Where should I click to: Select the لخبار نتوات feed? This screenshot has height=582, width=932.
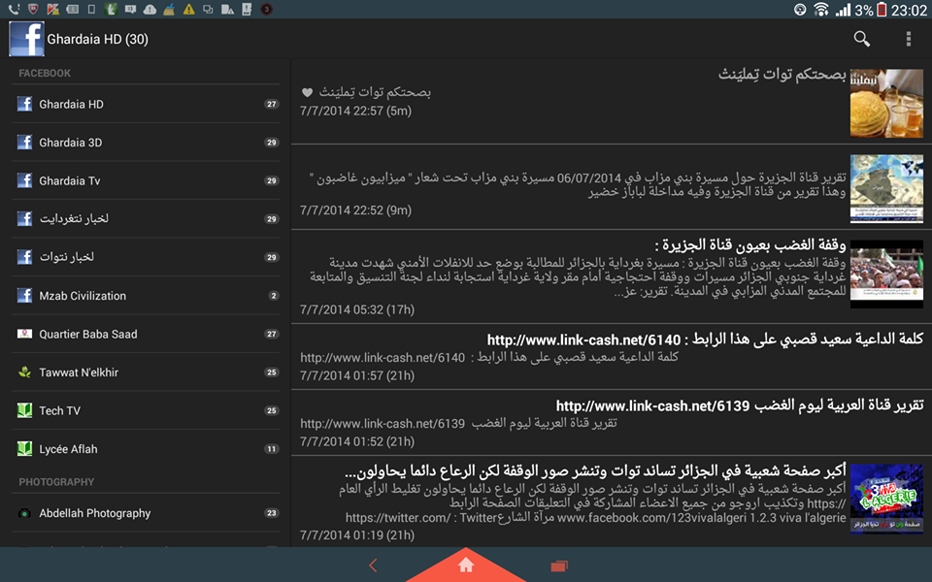click(146, 257)
